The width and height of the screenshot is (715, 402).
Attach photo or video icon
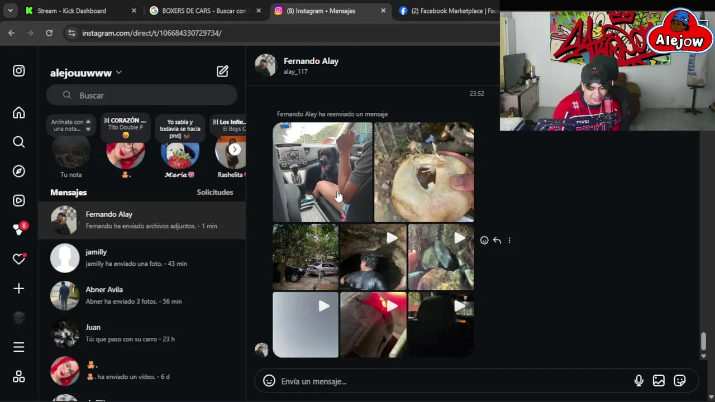[x=659, y=381]
